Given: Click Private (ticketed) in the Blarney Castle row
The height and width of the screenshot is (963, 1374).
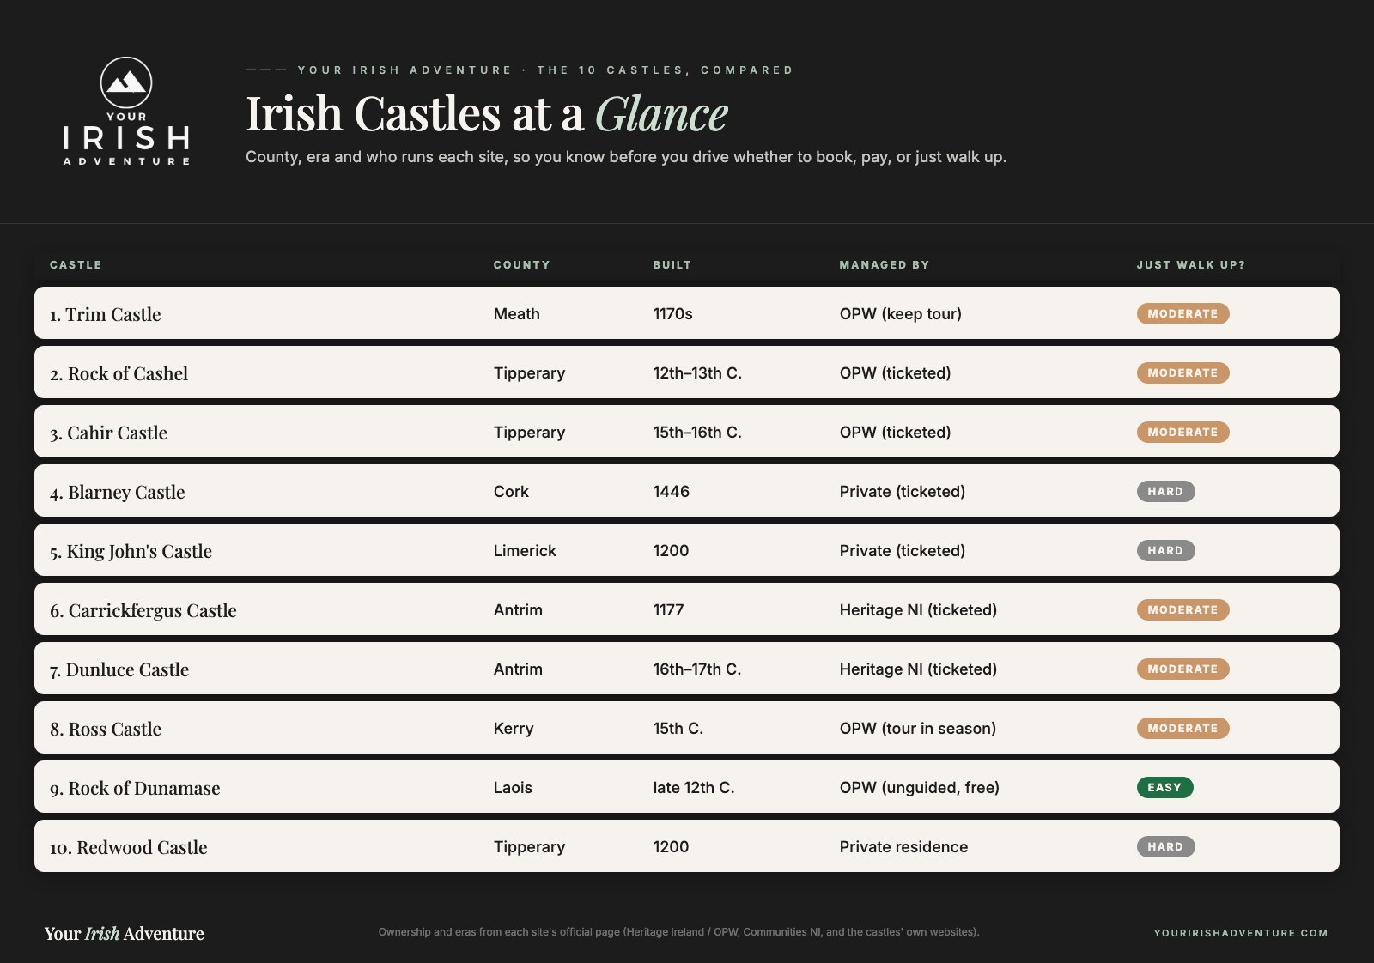Looking at the screenshot, I should (x=903, y=491).
